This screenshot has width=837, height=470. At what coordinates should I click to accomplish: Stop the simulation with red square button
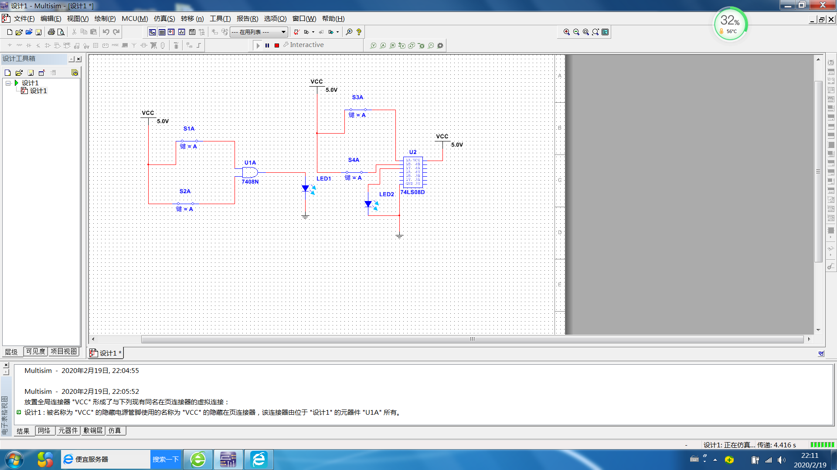277,45
